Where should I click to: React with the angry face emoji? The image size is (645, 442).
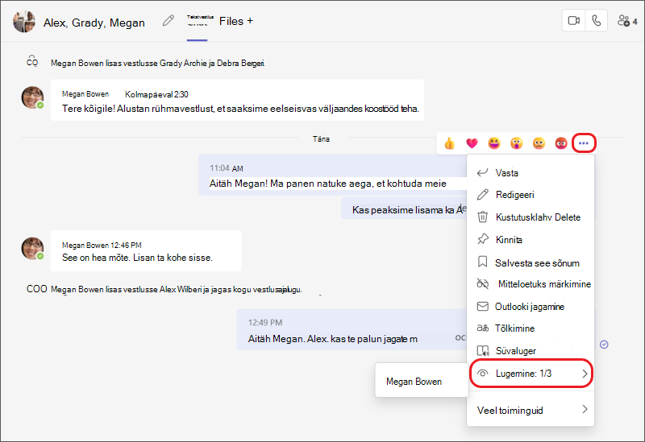[x=561, y=143]
